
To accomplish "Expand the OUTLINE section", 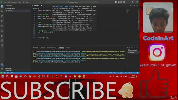I will pos(9,68).
